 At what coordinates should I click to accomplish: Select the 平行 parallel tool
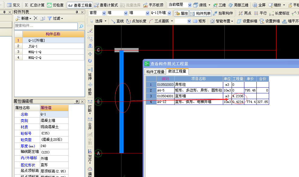(260, 13)
